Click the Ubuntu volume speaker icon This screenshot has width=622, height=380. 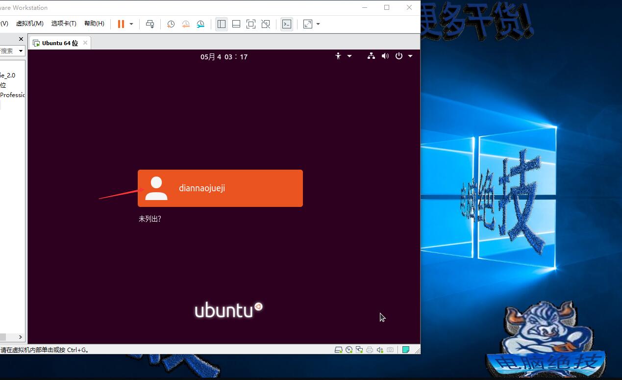(385, 56)
